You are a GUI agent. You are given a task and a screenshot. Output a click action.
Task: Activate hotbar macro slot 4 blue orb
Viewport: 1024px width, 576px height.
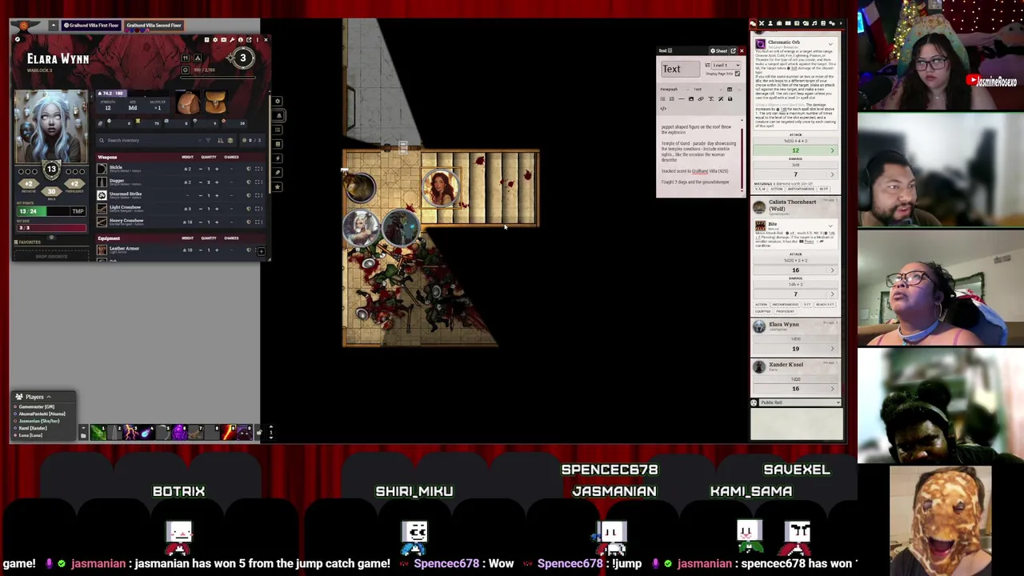(x=146, y=433)
